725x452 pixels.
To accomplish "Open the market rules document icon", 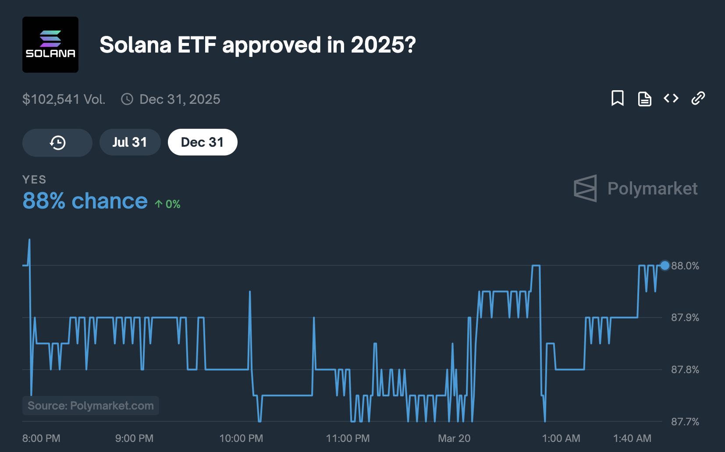I will [x=644, y=99].
